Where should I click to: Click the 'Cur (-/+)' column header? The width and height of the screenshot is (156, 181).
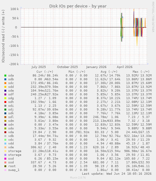coord(45,72)
